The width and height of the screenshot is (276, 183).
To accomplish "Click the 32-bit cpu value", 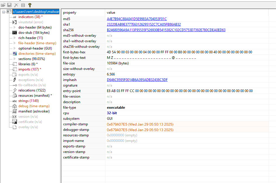I will tap(112, 113).
